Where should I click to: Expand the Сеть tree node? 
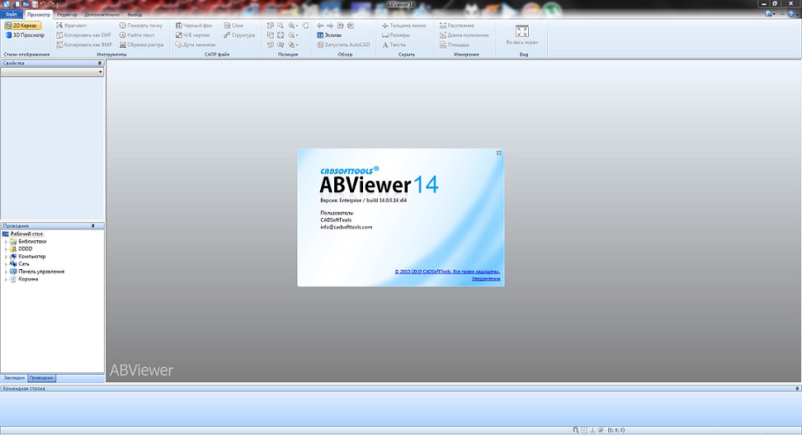click(6, 264)
